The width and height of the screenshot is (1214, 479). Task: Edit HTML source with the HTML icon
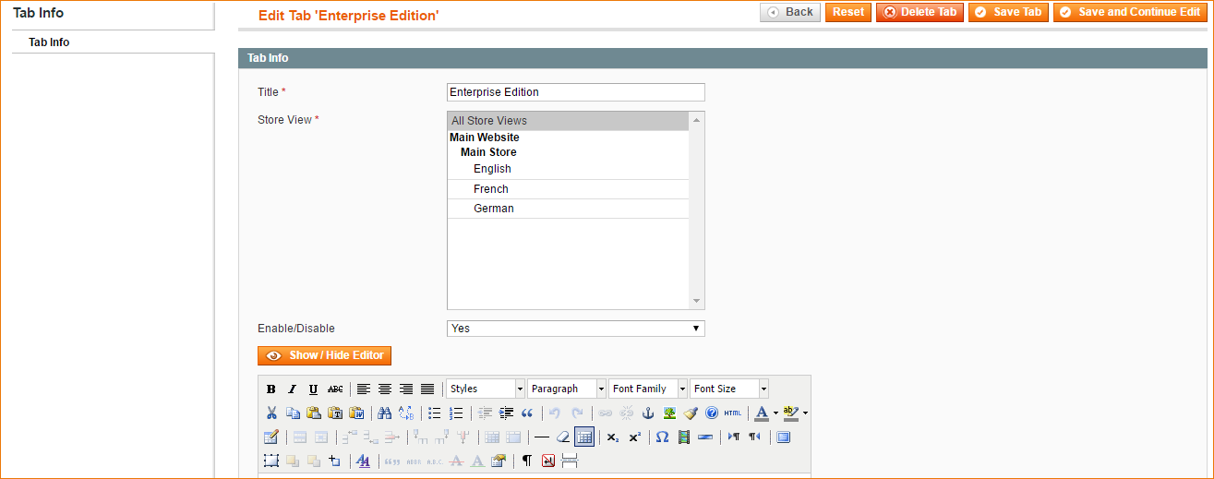click(733, 413)
